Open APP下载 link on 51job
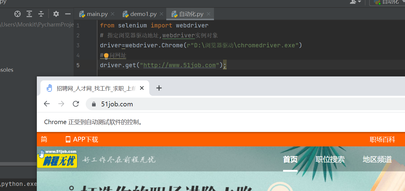Screen dimensions: 405x191 (85, 139)
